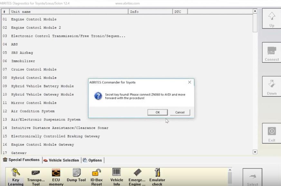281x186 pixels.
Task: Select the Special Functions tab
Action: [x=21, y=160]
